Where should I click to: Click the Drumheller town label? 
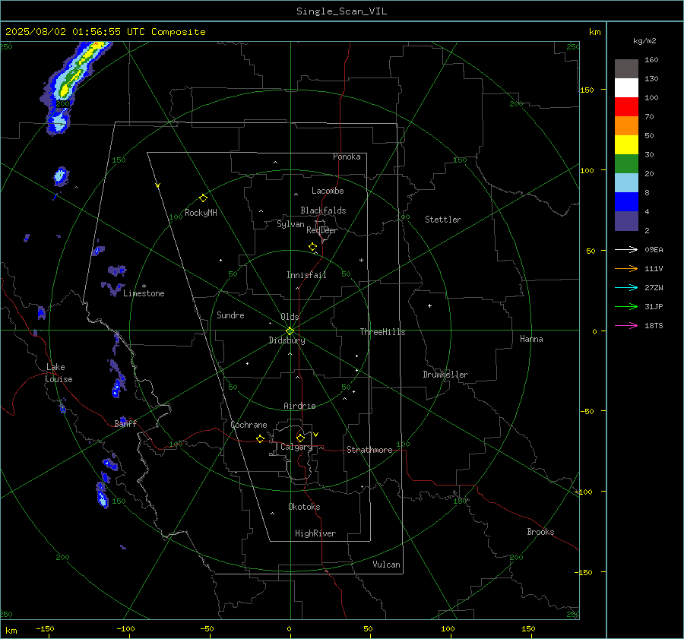coord(445,375)
